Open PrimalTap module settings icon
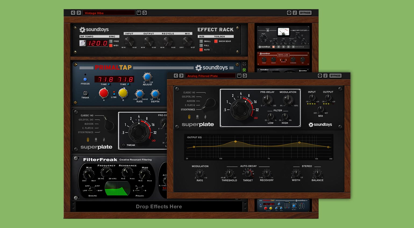This screenshot has width=414, height=228. click(244, 64)
